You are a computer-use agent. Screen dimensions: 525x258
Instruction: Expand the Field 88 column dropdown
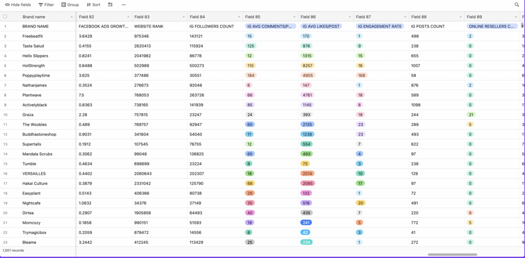coord(461,17)
